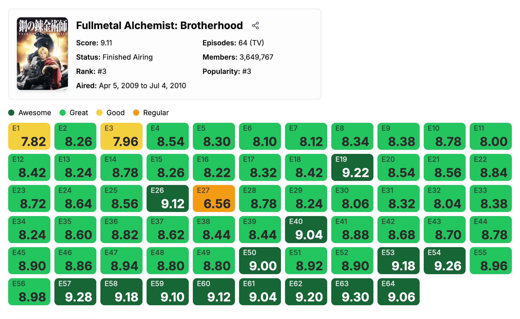Click the dark green Awesome legend dot
This screenshot has width=520, height=319.
click(11, 113)
